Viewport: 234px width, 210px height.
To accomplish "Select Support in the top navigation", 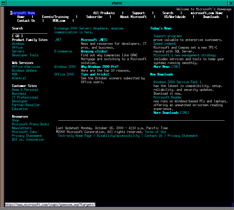I will (138, 13).
